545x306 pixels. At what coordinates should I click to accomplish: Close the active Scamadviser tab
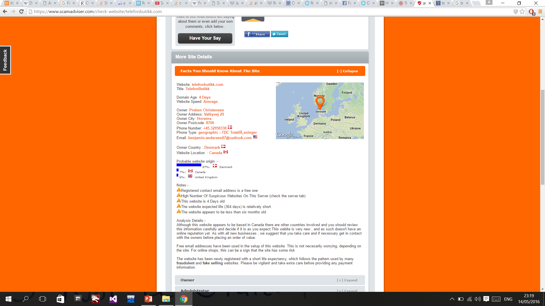[430, 3]
